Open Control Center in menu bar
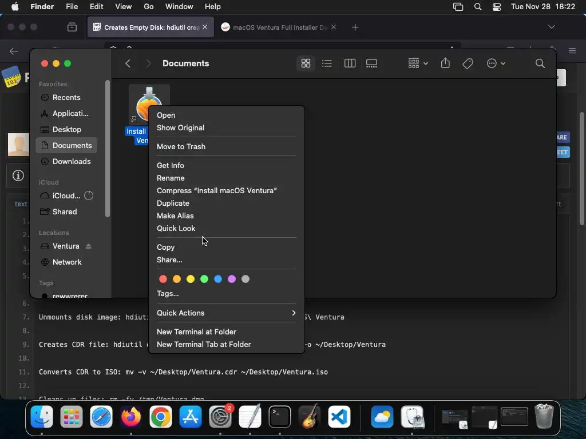586x439 pixels. pos(496,7)
